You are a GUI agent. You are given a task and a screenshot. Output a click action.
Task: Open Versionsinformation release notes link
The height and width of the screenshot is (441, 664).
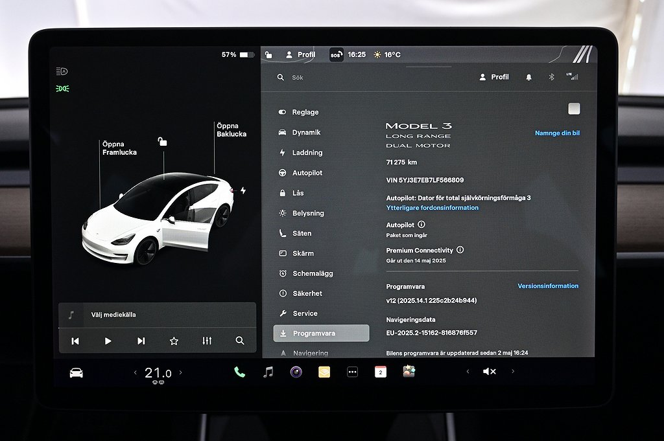pos(548,286)
